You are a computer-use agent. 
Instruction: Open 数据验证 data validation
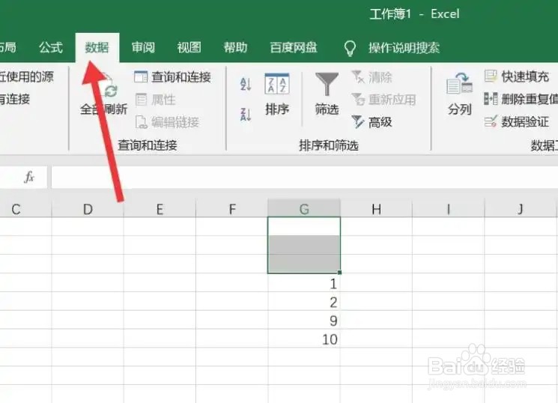(516, 122)
